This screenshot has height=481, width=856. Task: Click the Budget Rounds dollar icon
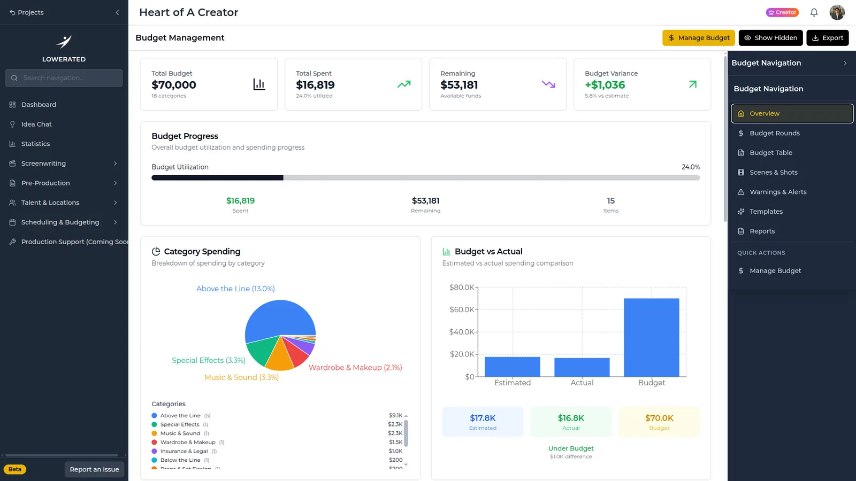click(741, 133)
